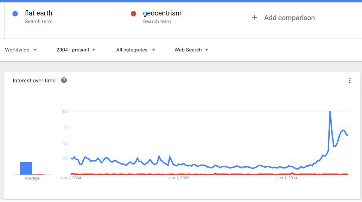
Task: Click the Jan 1, 2009 axis label
Action: (x=179, y=178)
